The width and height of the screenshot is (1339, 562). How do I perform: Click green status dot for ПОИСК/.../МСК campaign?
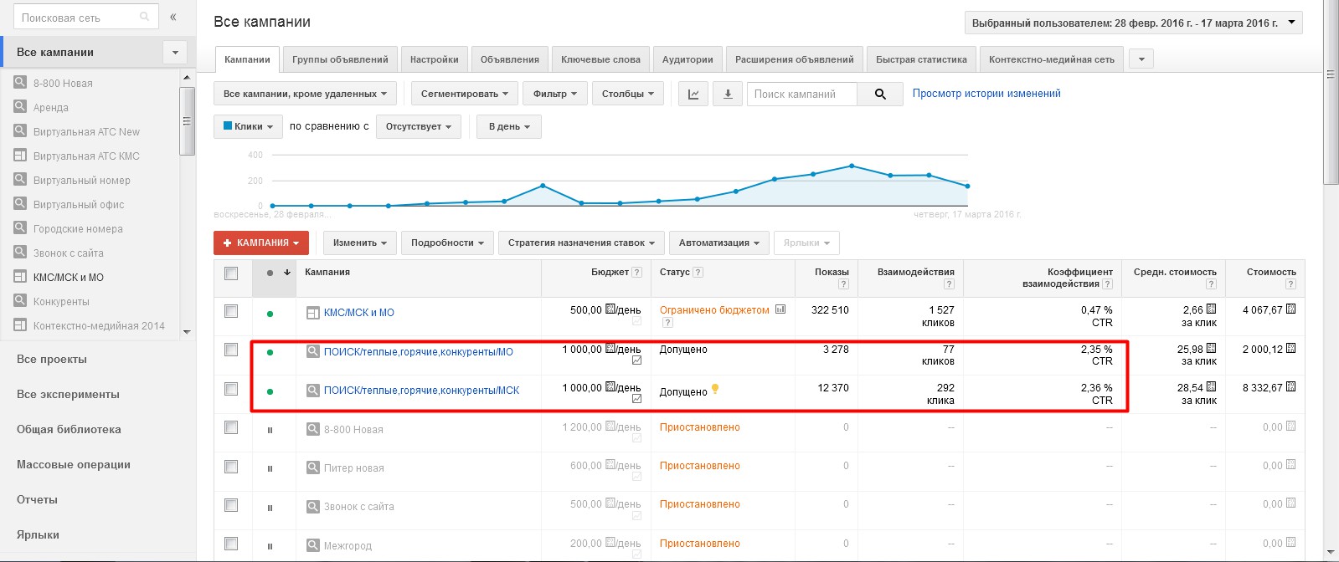point(270,391)
